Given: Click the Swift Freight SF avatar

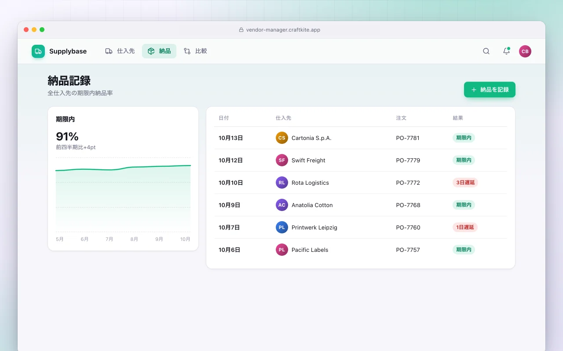Looking at the screenshot, I should [x=282, y=160].
